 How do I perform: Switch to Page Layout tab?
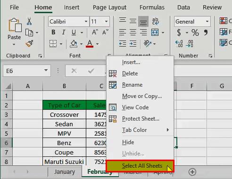(x=109, y=8)
